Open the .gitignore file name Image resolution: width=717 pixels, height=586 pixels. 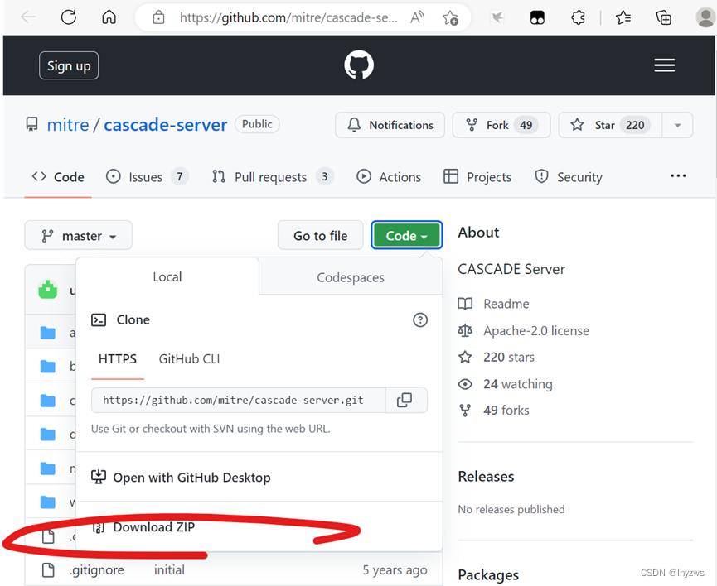[97, 570]
